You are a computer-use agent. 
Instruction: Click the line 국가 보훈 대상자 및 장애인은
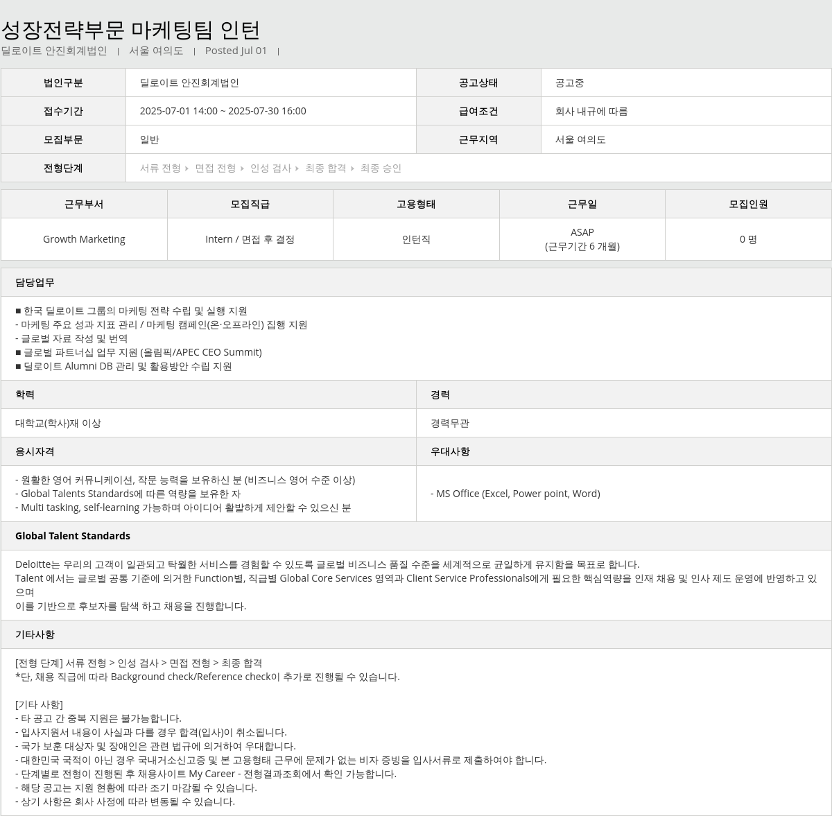point(155,746)
